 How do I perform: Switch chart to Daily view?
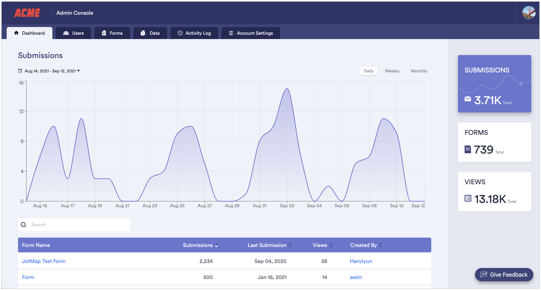coord(369,71)
